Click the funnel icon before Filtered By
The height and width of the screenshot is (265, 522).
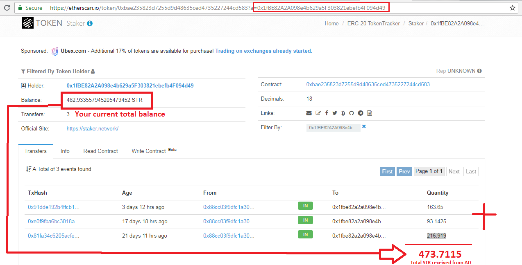[23, 71]
